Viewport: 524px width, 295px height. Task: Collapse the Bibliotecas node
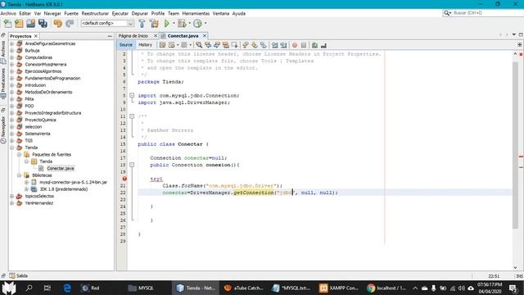(19, 175)
